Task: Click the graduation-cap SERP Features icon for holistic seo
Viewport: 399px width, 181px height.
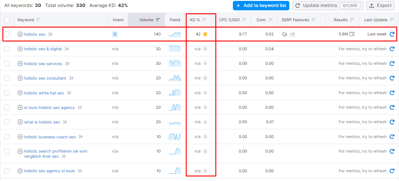Action: [x=284, y=34]
